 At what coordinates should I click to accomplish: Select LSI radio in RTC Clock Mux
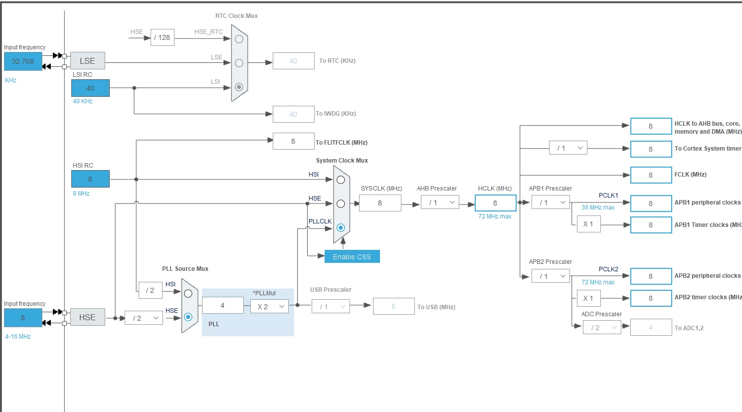click(x=239, y=87)
